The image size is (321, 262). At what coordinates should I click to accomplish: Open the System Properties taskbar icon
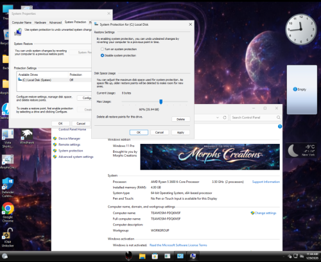coord(193,256)
